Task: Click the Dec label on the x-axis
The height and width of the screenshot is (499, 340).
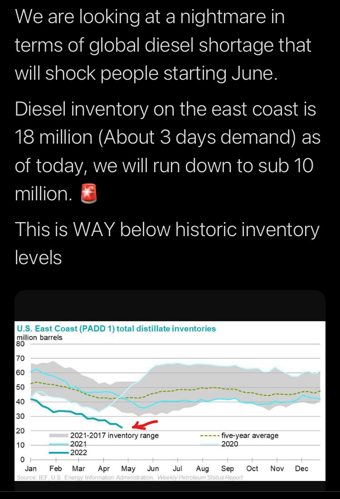Action: coord(301,469)
